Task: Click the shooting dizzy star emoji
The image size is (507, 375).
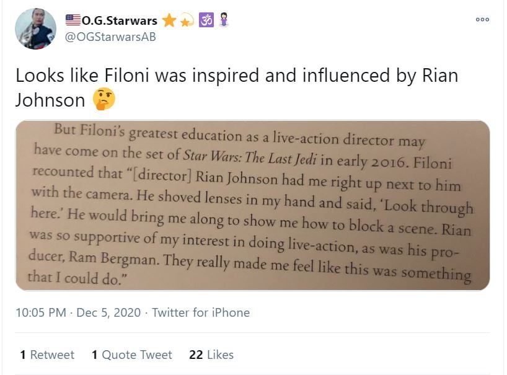Action: tap(187, 20)
